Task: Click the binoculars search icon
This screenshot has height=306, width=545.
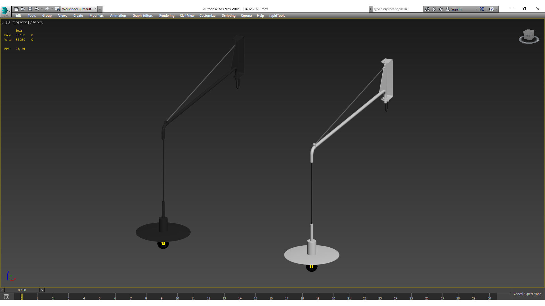Action: click(427, 9)
